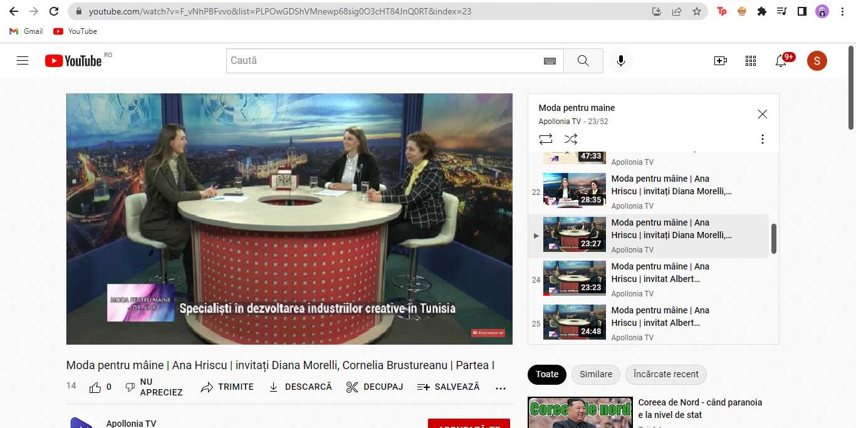Play playlist video 24 with 23:23 duration
Screen dimensions: 856x428
click(649, 280)
